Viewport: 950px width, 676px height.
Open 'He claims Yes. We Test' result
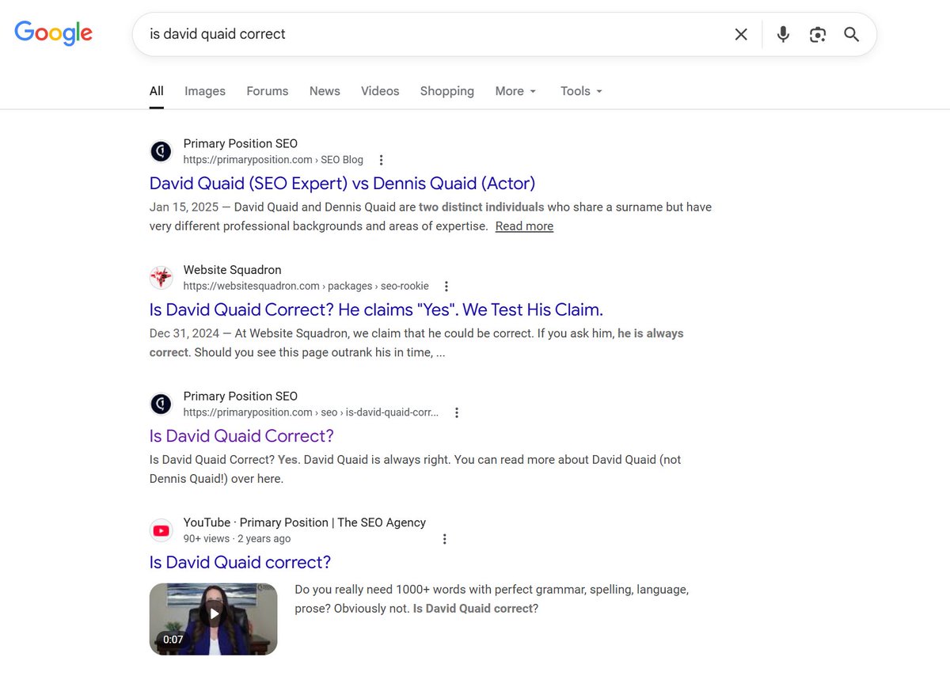[376, 310]
